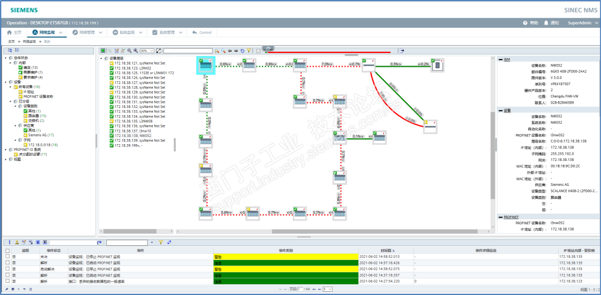Viewport: 601px width, 295px height.
Task: Click the search binoculars icon in the topology toolbar
Action: click(x=217, y=51)
